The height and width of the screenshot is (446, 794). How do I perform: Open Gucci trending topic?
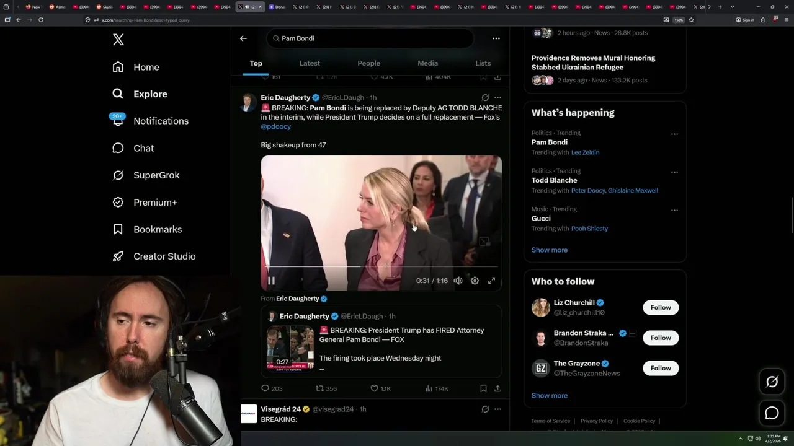coord(541,219)
